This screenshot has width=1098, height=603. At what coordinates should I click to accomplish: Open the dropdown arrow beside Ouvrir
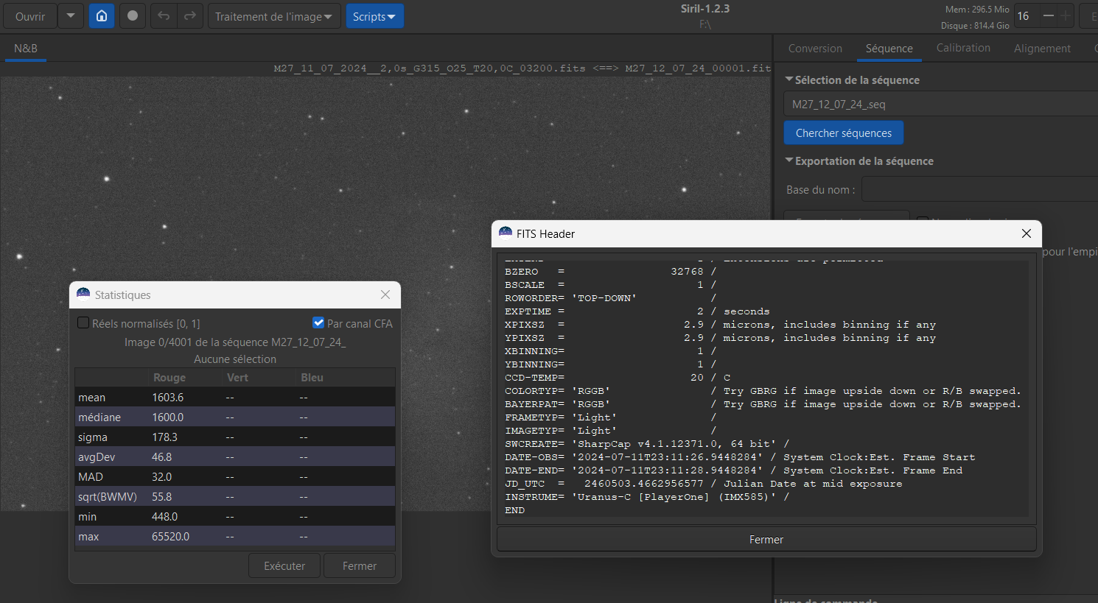point(71,16)
